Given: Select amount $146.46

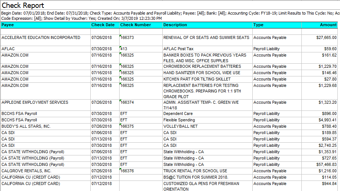Looking at the screenshot, I should click(x=330, y=73).
